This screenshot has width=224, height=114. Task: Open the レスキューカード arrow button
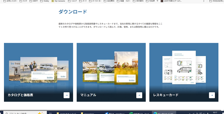pyautogui.click(x=212, y=95)
